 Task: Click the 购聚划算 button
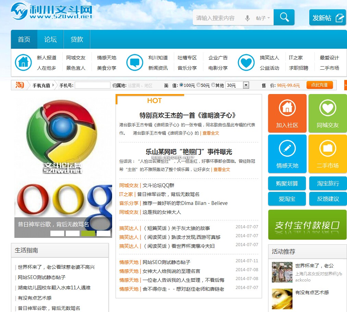click(287, 183)
